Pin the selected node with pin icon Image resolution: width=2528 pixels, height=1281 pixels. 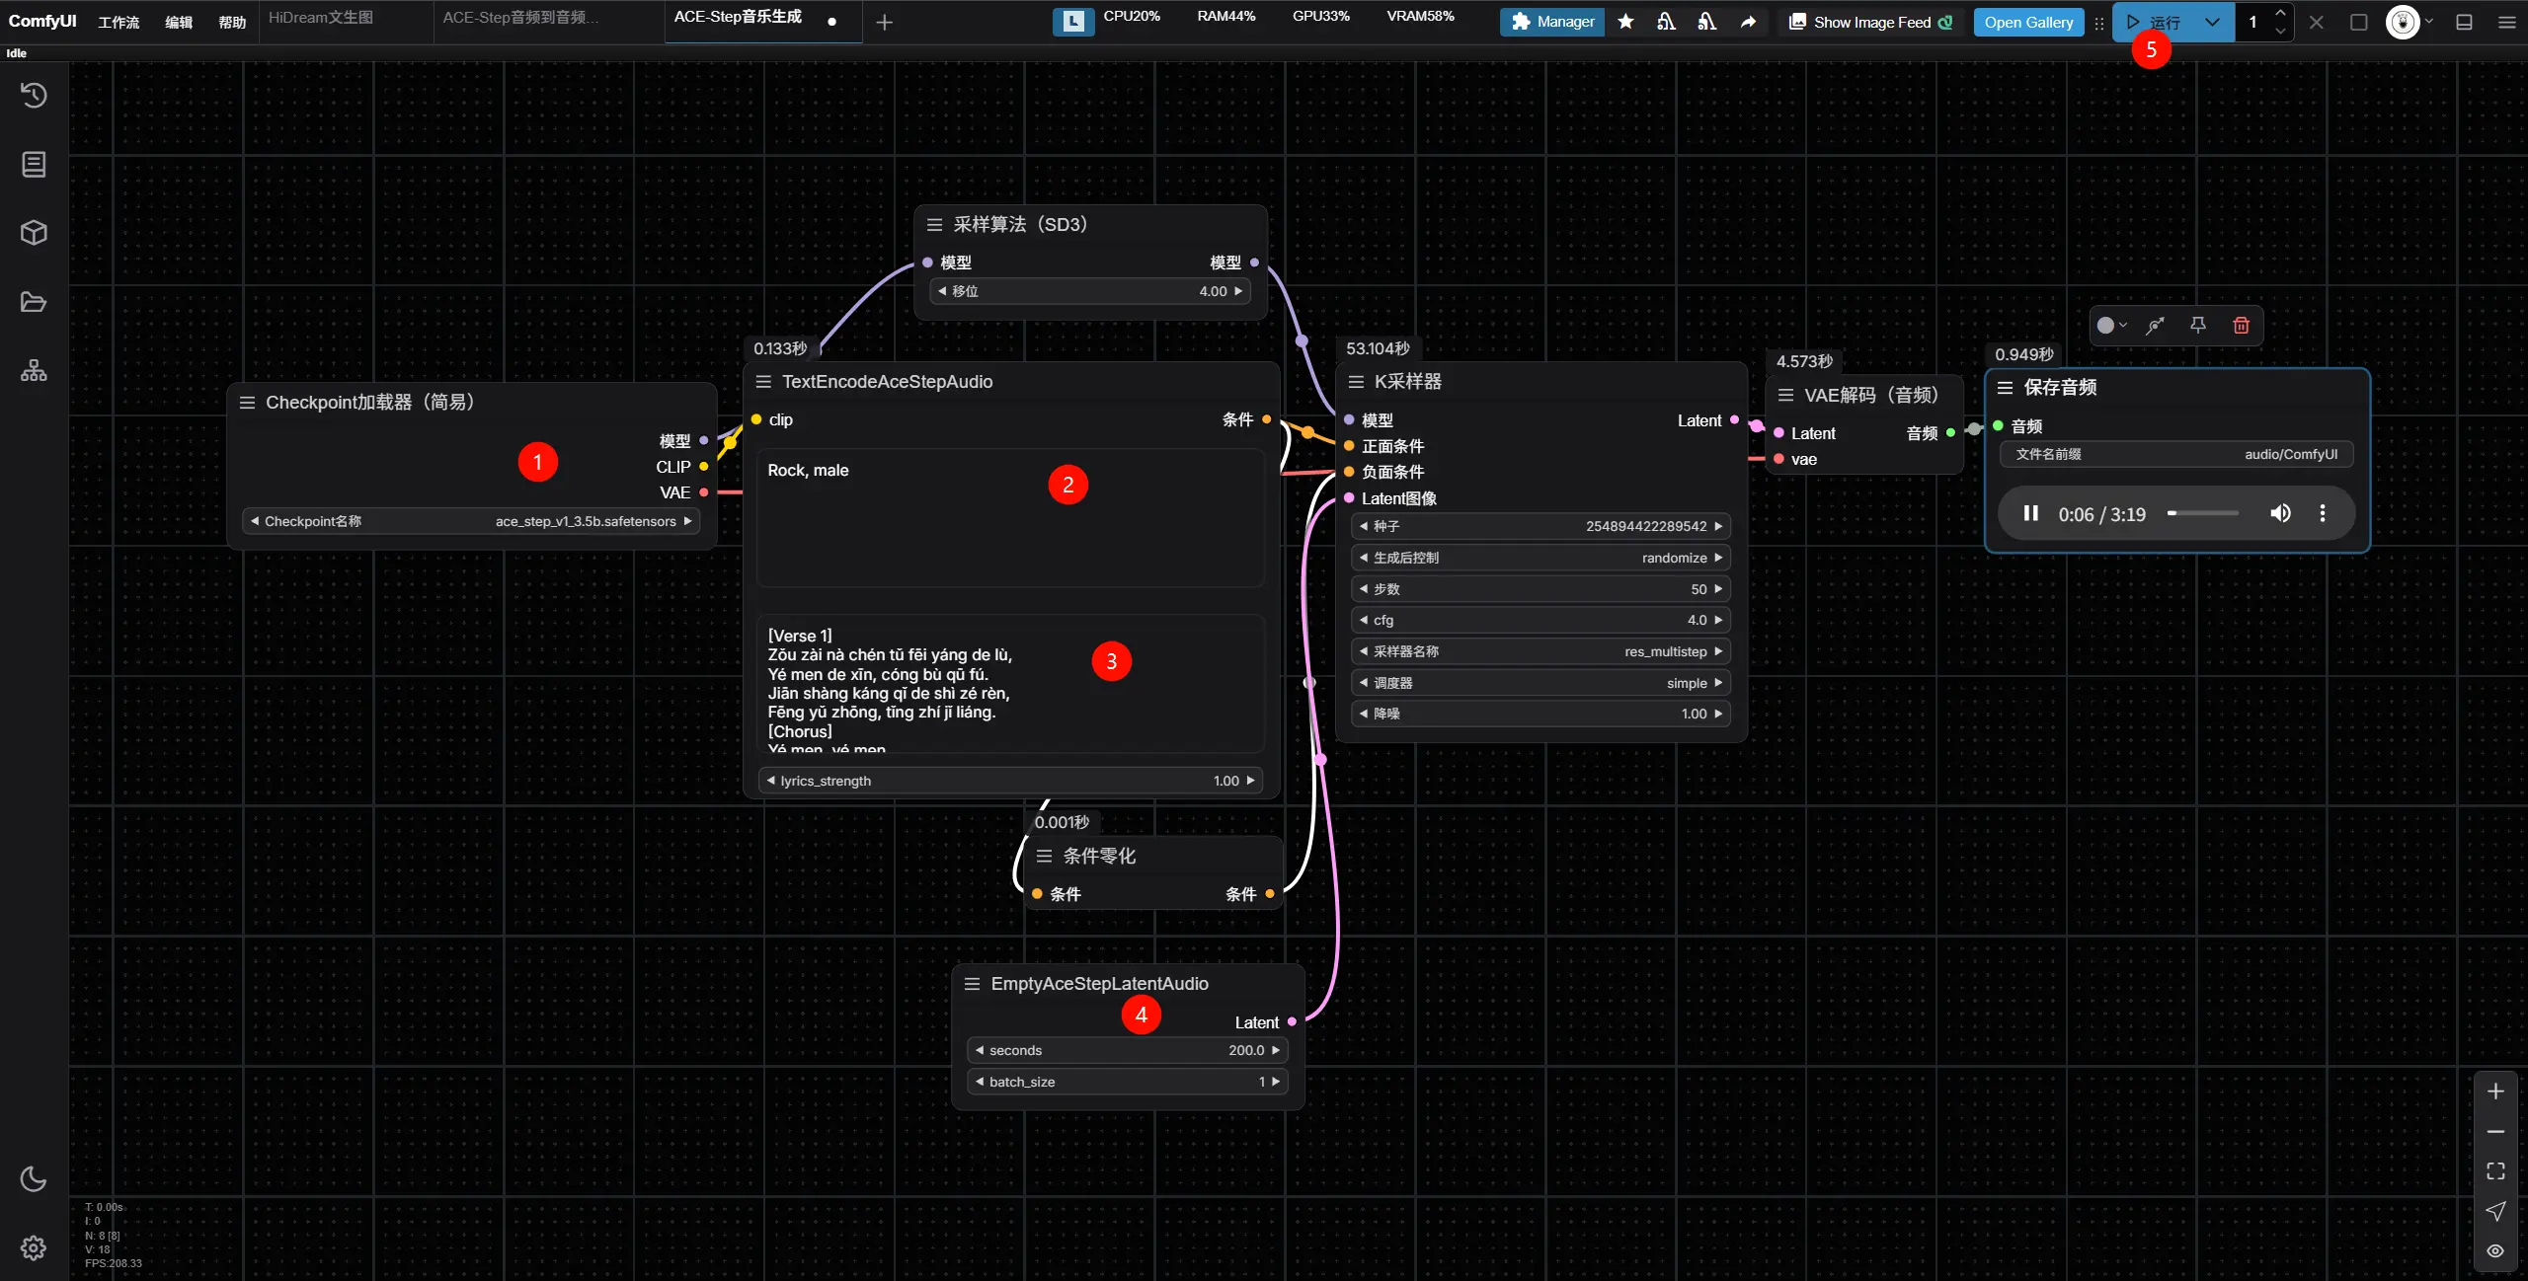tap(2198, 325)
